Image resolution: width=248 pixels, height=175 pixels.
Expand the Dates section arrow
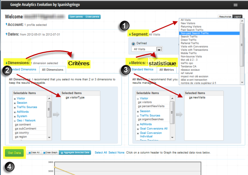click(x=6, y=34)
